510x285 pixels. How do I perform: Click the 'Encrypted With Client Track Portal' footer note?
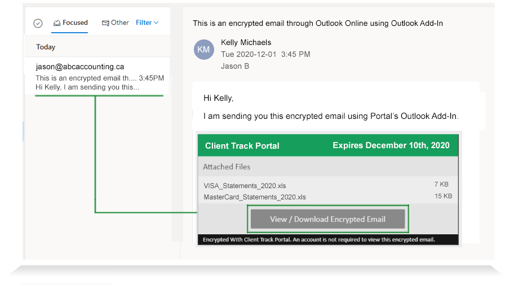tap(319, 239)
